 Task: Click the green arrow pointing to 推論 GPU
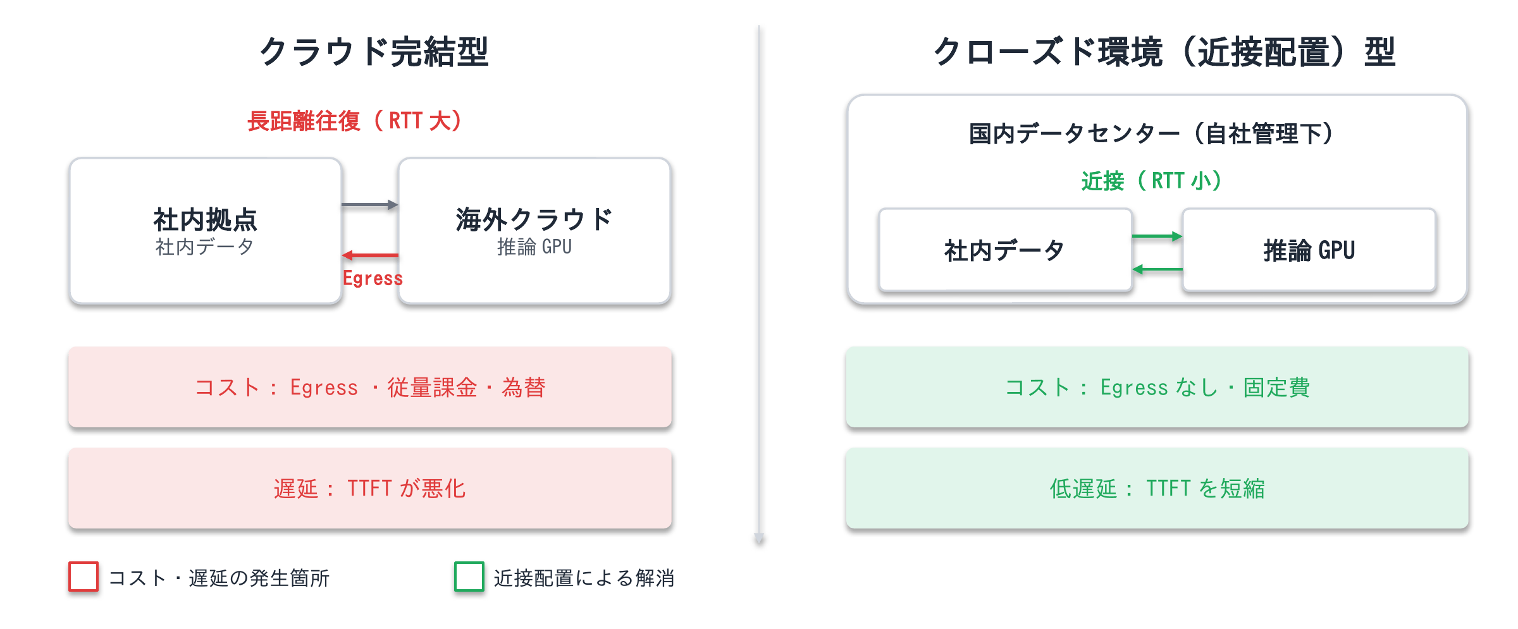(x=1157, y=236)
